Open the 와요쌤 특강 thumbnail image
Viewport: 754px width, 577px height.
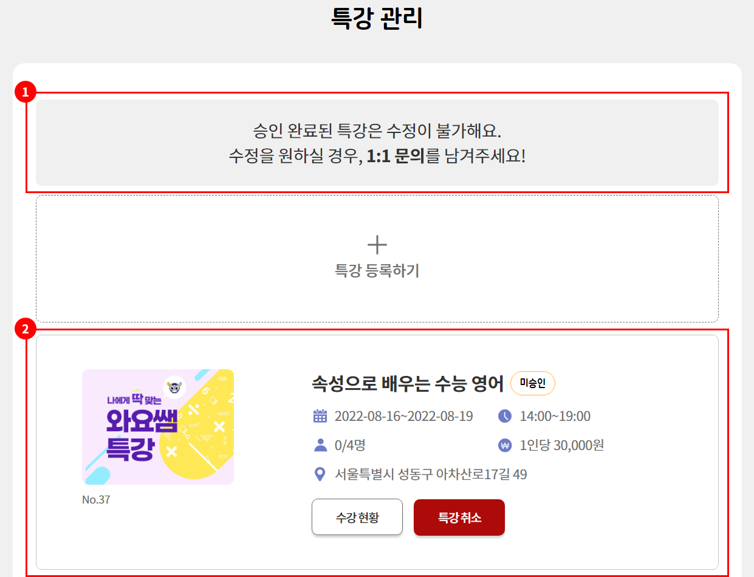[158, 427]
